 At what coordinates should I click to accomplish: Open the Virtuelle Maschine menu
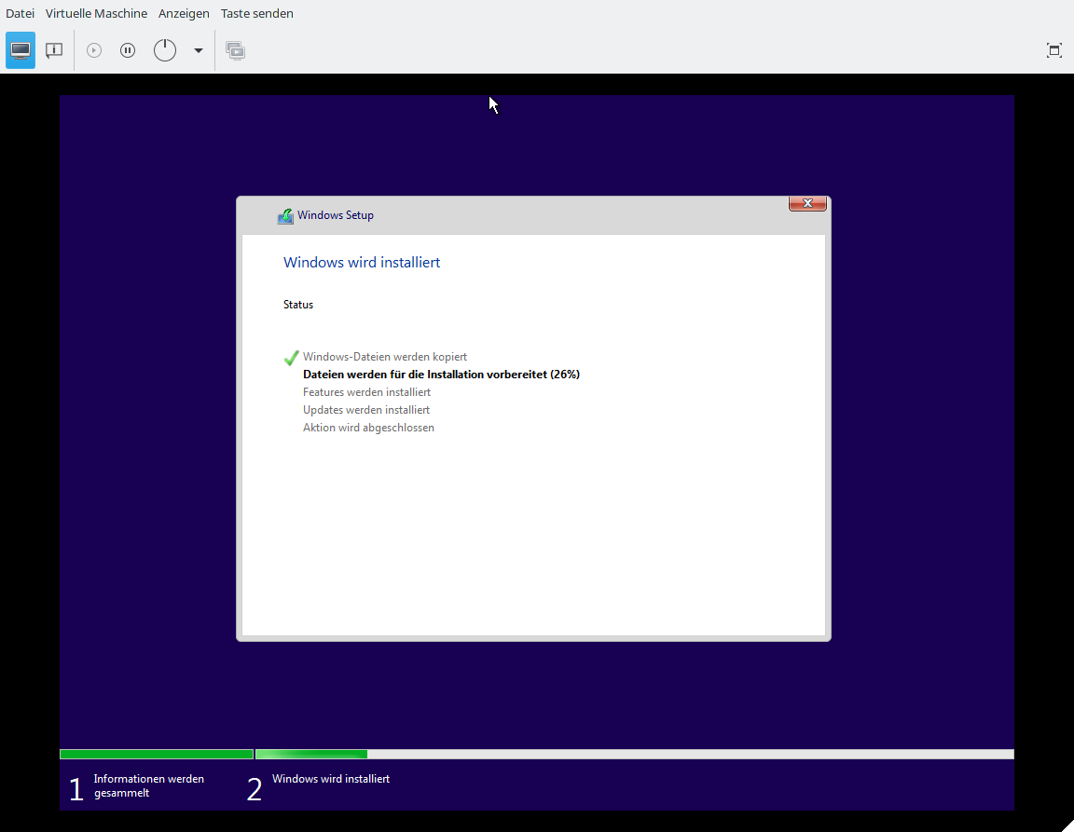point(96,13)
